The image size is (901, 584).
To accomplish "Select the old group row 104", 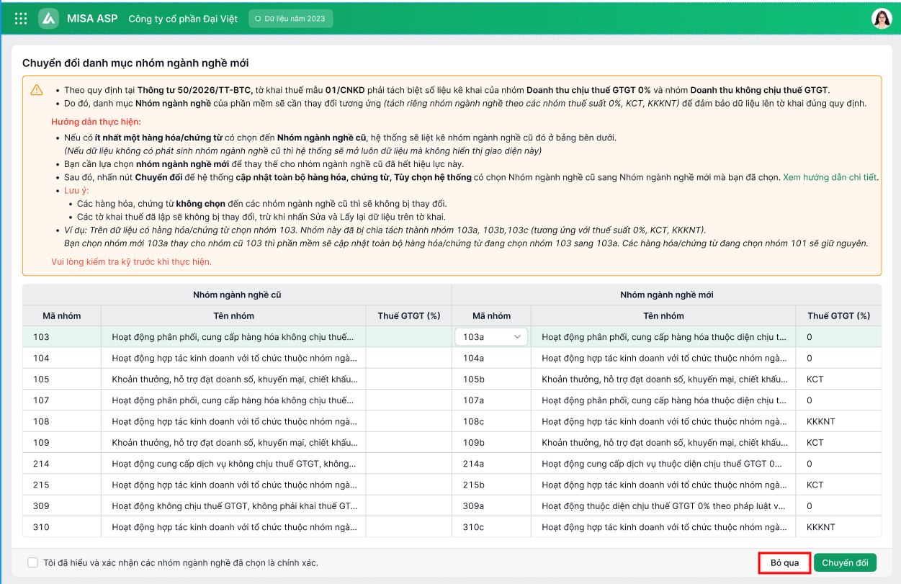I will 237,358.
